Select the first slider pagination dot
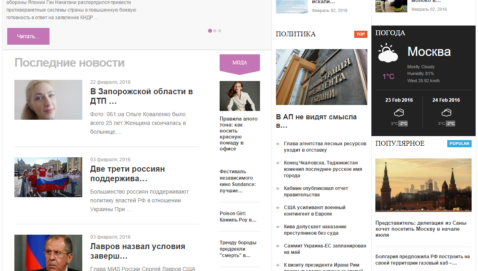478x271 pixels. tap(210, 31)
